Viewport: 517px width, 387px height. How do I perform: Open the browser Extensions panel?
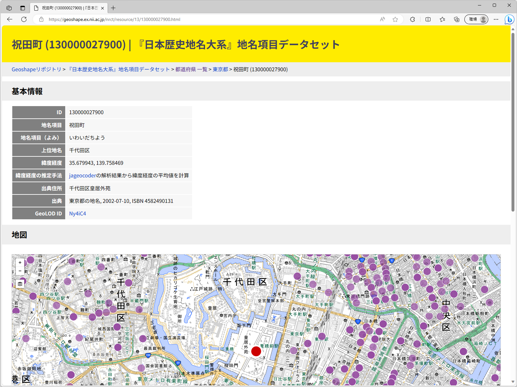pos(412,19)
